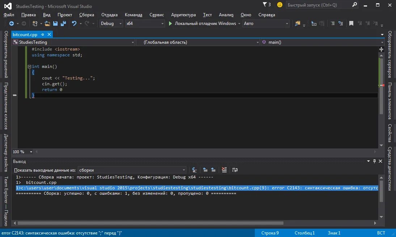Close the Output panel
Image resolution: width=396 pixels, height=237 pixels.
380,161
